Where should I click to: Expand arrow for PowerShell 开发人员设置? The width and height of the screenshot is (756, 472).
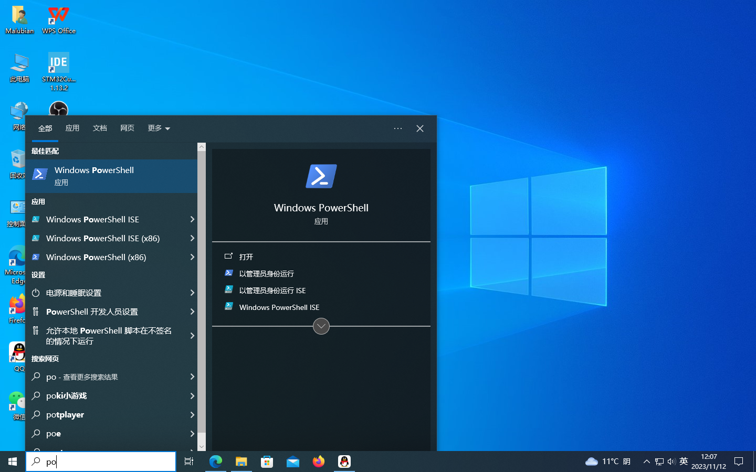click(x=192, y=312)
